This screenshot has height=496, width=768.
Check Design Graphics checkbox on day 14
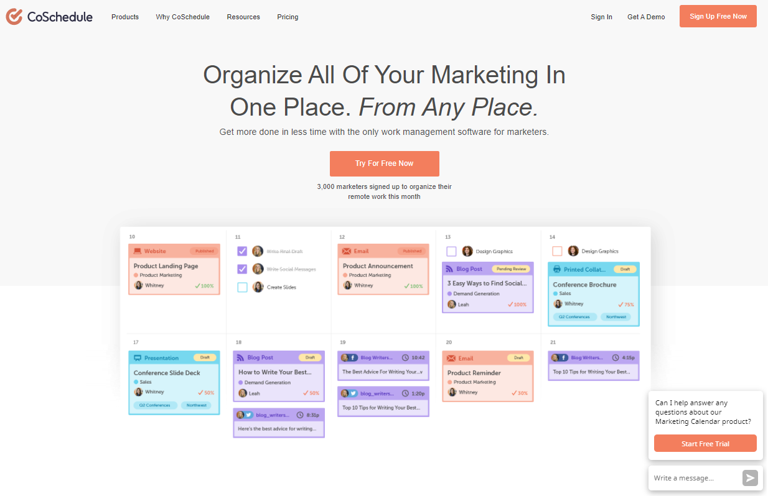(558, 251)
